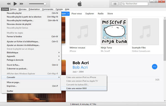Skip forward with the fast-forward button
The height and width of the screenshot is (106, 166).
pyautogui.click(x=21, y=4)
